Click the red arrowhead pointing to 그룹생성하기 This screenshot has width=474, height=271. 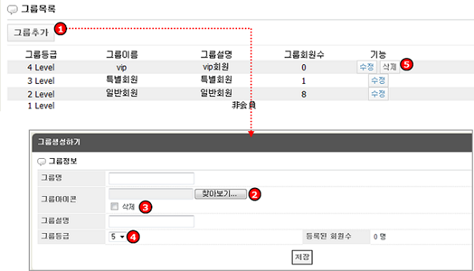(251, 134)
